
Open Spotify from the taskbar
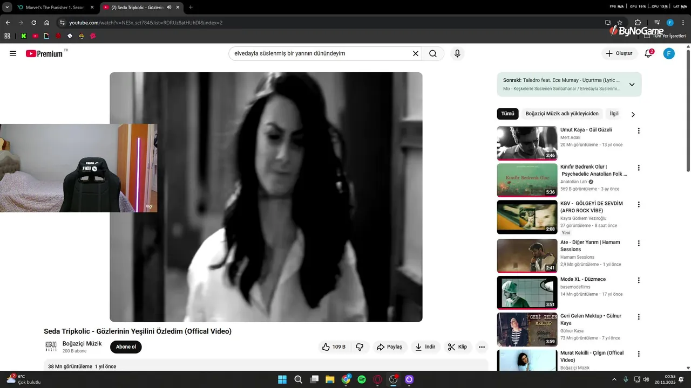[x=362, y=379]
